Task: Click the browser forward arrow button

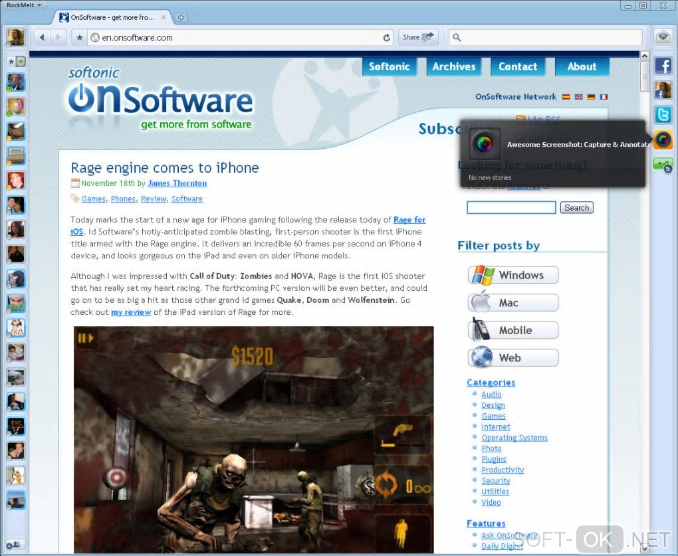Action: [x=58, y=38]
